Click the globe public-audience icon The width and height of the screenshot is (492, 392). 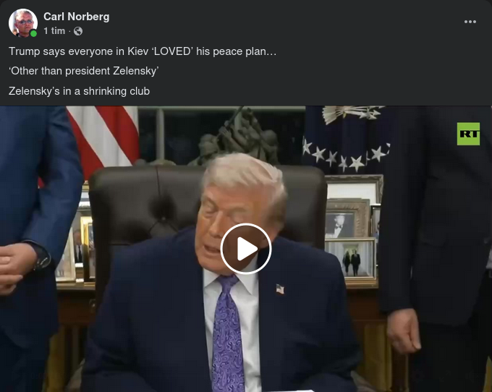pos(78,31)
